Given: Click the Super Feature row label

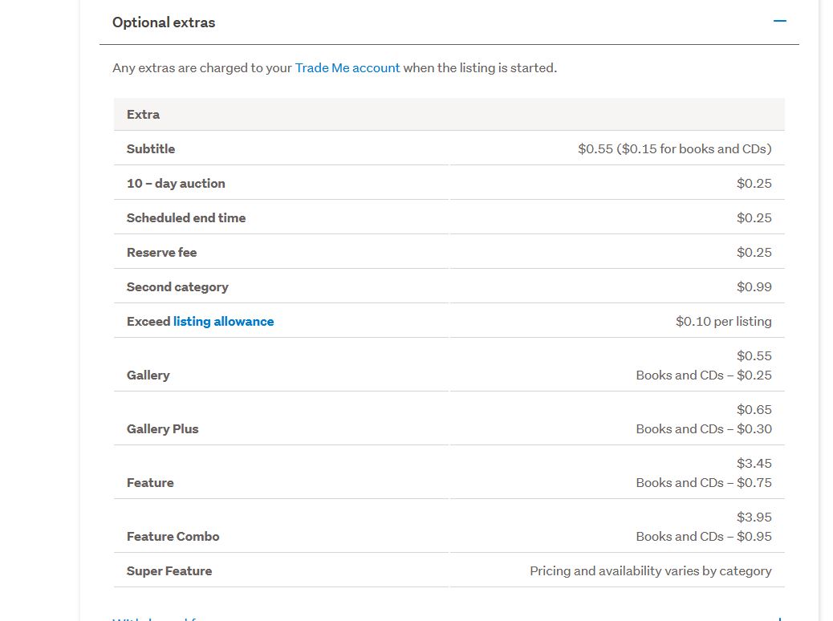Looking at the screenshot, I should point(169,571).
